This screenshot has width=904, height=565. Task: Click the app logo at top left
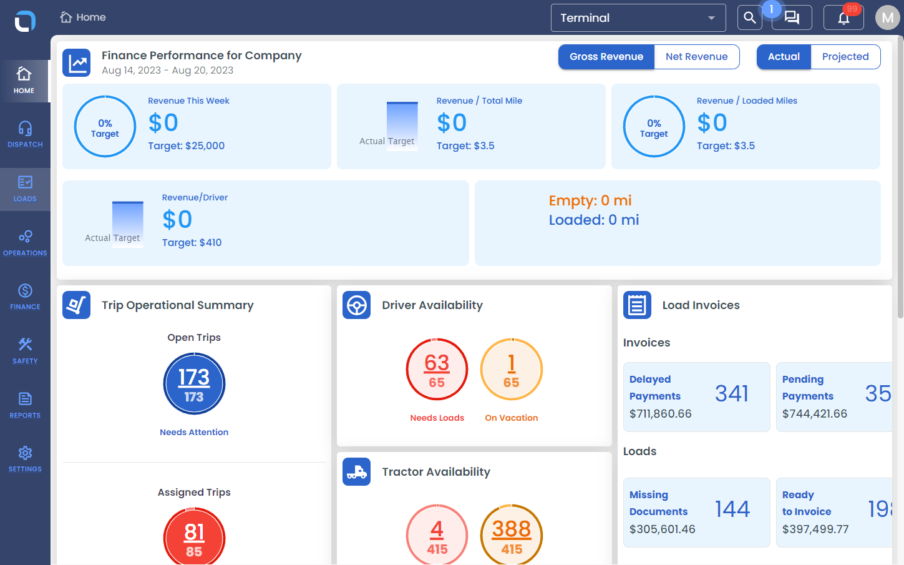pos(25,21)
